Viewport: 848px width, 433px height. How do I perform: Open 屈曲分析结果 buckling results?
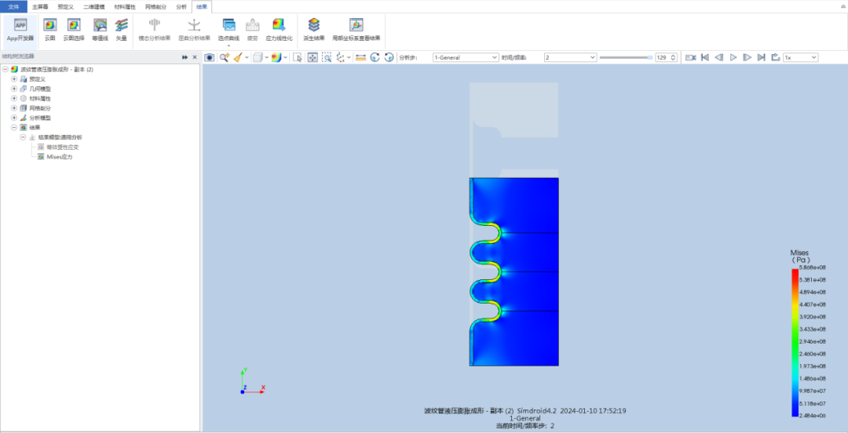coord(194,30)
